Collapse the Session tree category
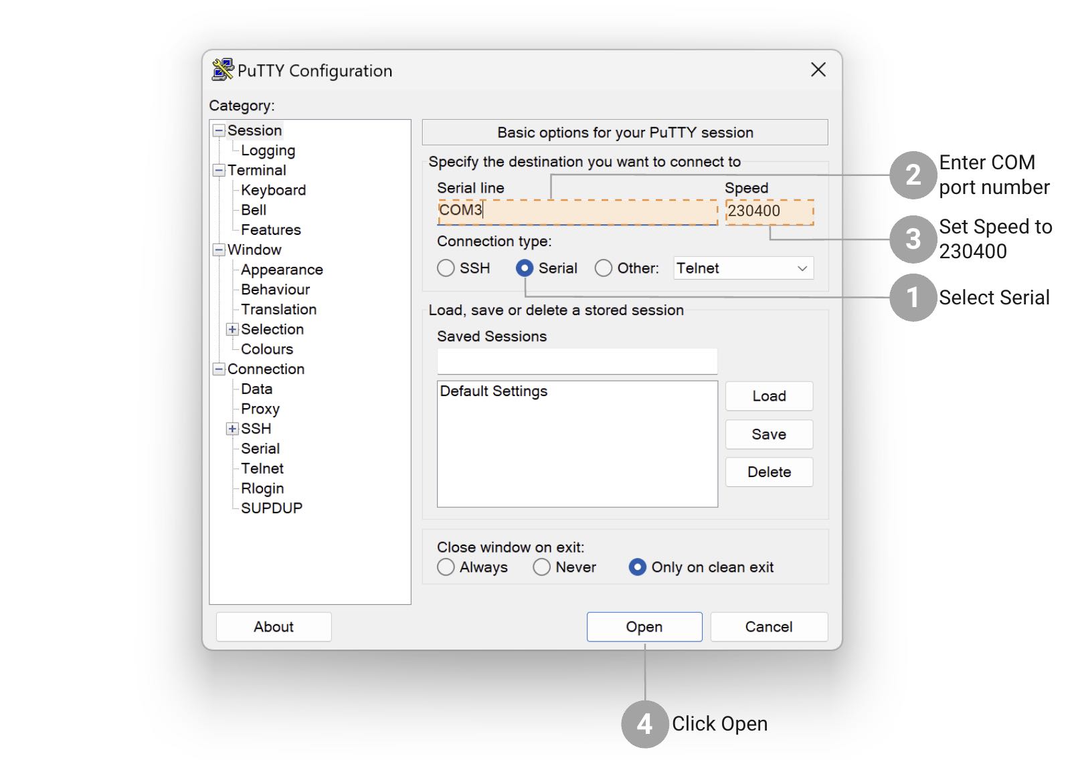Image resolution: width=1076 pixels, height=760 pixels. (219, 130)
